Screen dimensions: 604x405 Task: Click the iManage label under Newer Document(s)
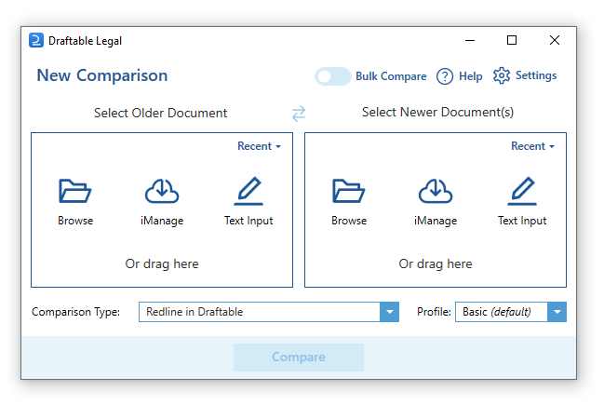[436, 221]
